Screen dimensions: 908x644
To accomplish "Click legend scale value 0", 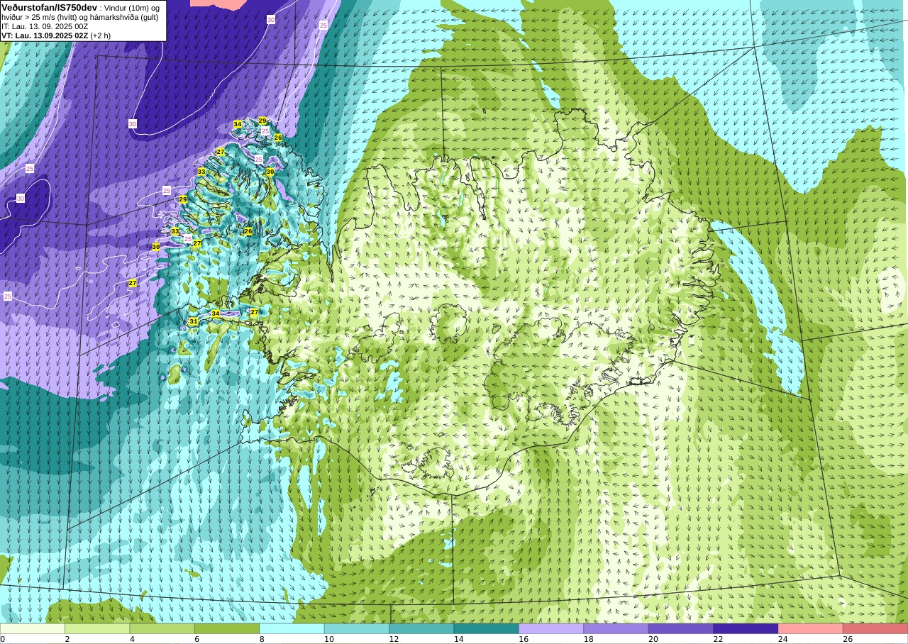I will [3, 639].
